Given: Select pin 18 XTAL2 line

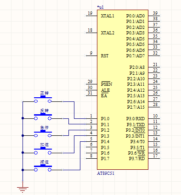Looking at the screenshot, I should point(91,33).
